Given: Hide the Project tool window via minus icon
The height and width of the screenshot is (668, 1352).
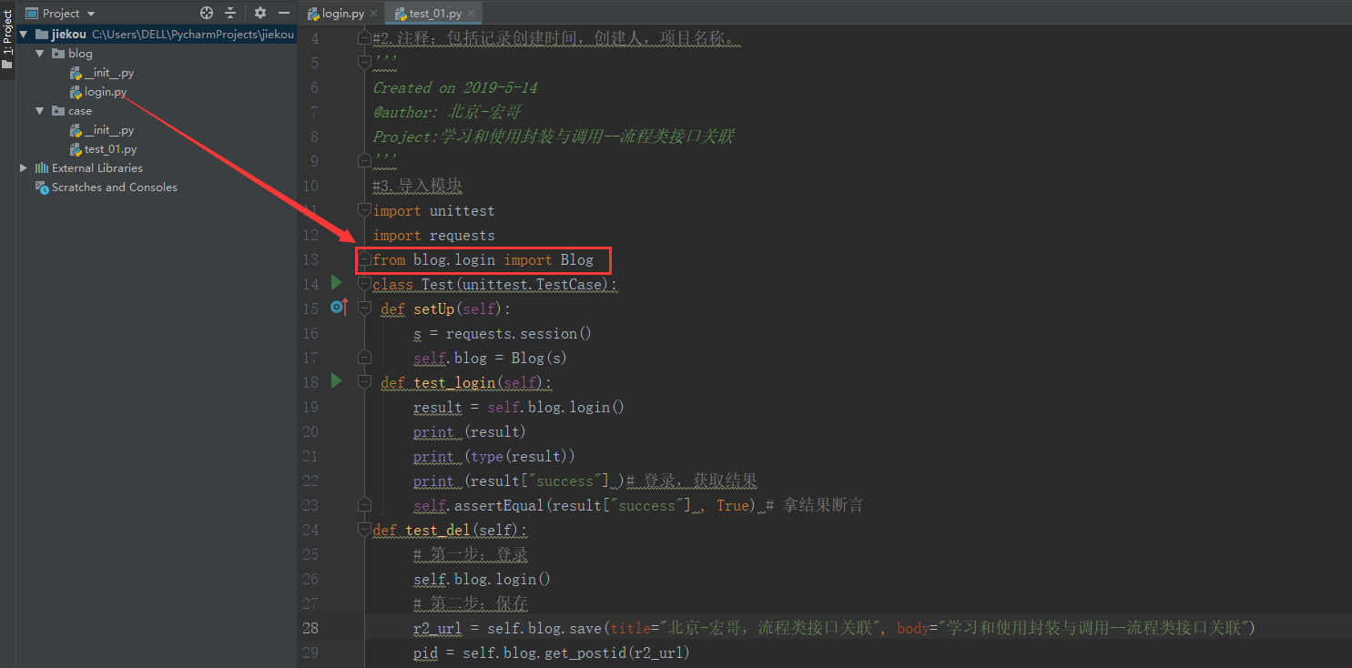Looking at the screenshot, I should 284,13.
